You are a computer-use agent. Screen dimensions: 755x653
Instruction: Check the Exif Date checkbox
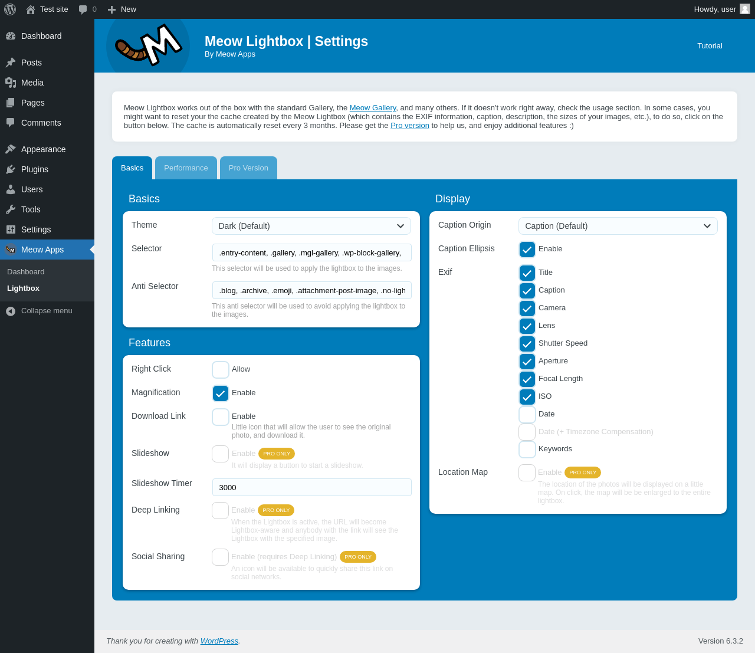point(527,415)
